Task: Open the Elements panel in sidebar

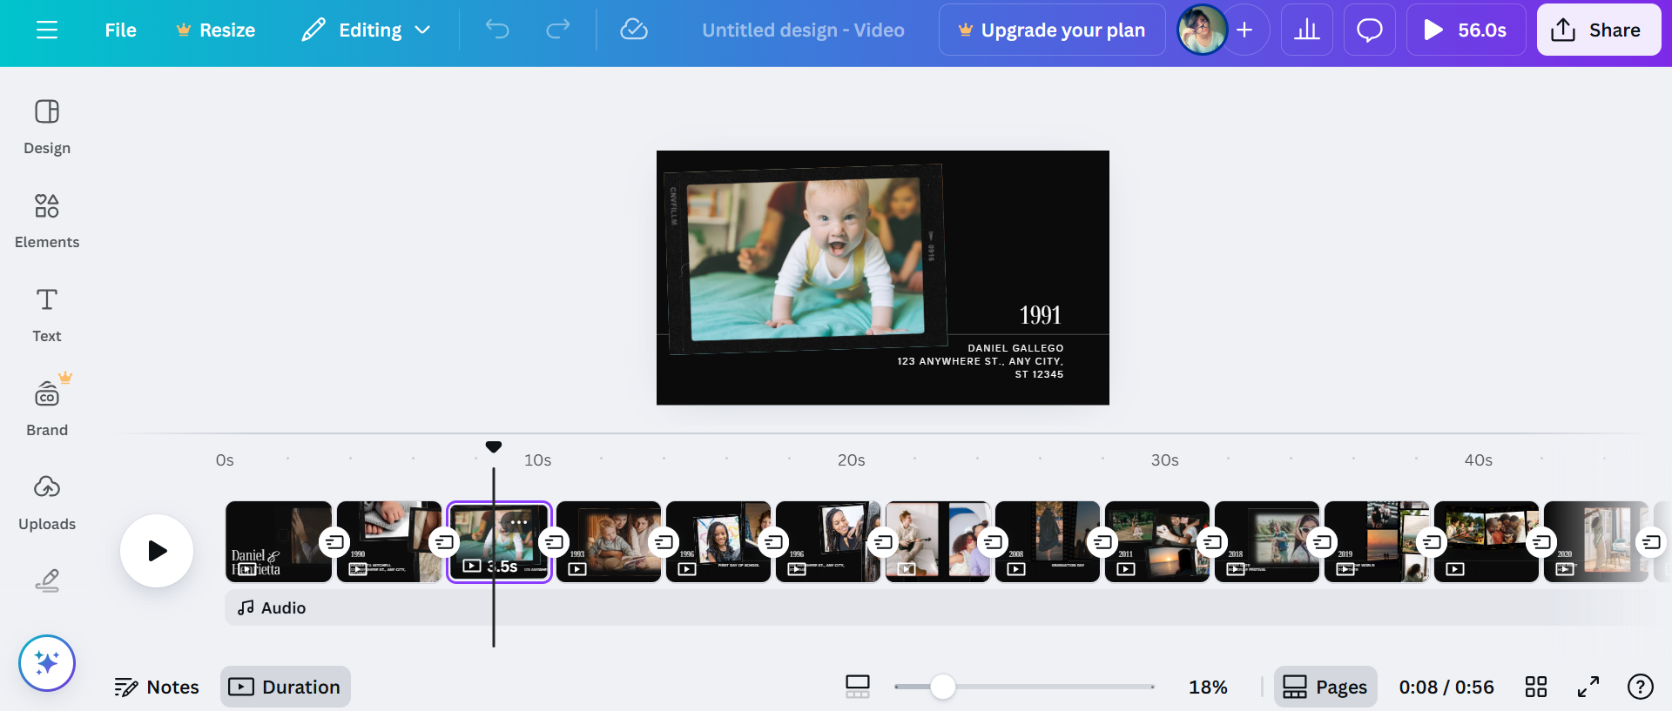Action: click(x=47, y=221)
